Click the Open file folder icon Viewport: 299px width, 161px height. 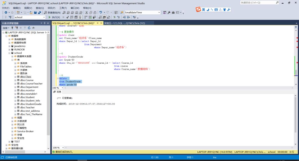pos(31,13)
